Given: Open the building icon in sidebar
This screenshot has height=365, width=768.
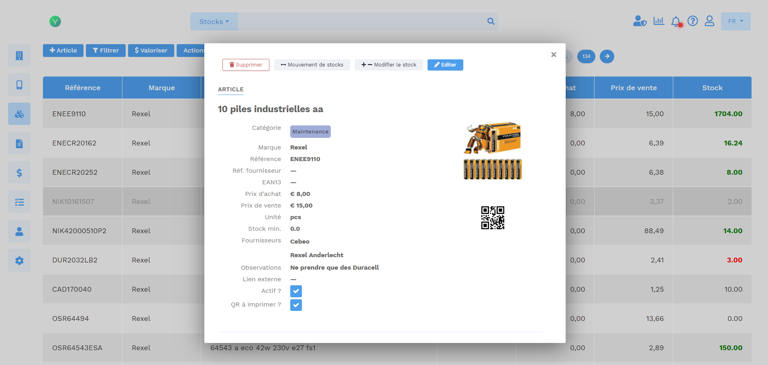Looking at the screenshot, I should point(19,55).
